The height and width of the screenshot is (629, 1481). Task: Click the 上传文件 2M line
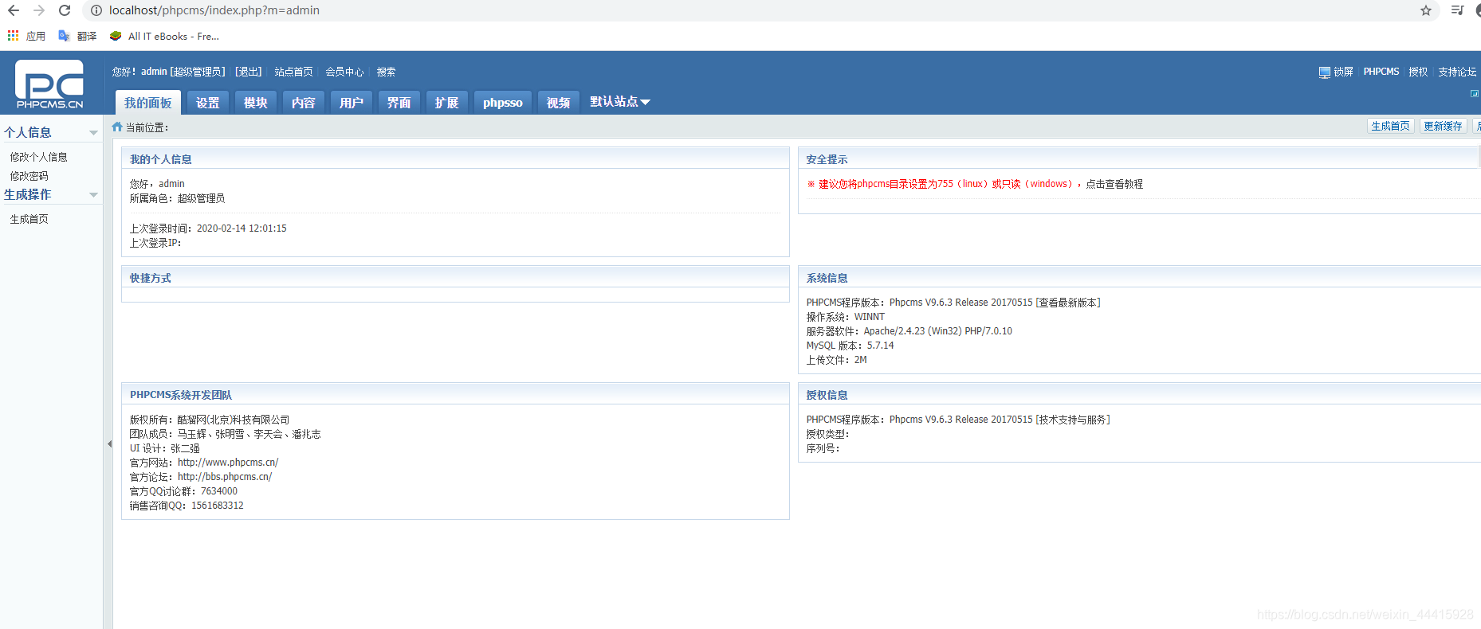click(x=836, y=360)
